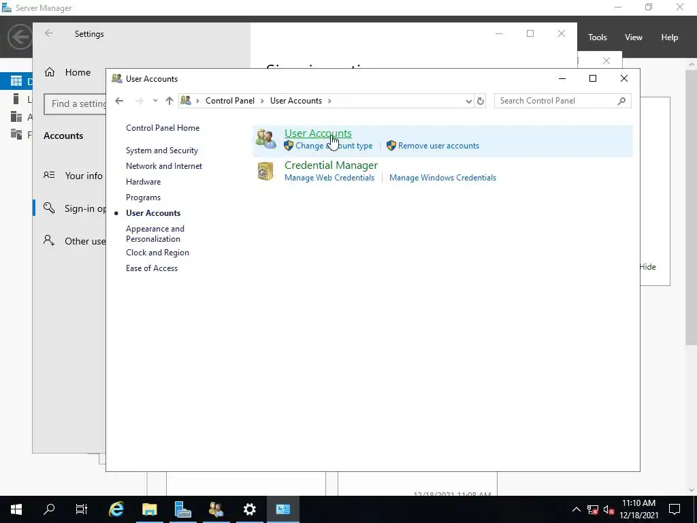This screenshot has height=523, width=697.
Task: Expand the chevron after User Accounts breadcrumb
Action: point(329,101)
